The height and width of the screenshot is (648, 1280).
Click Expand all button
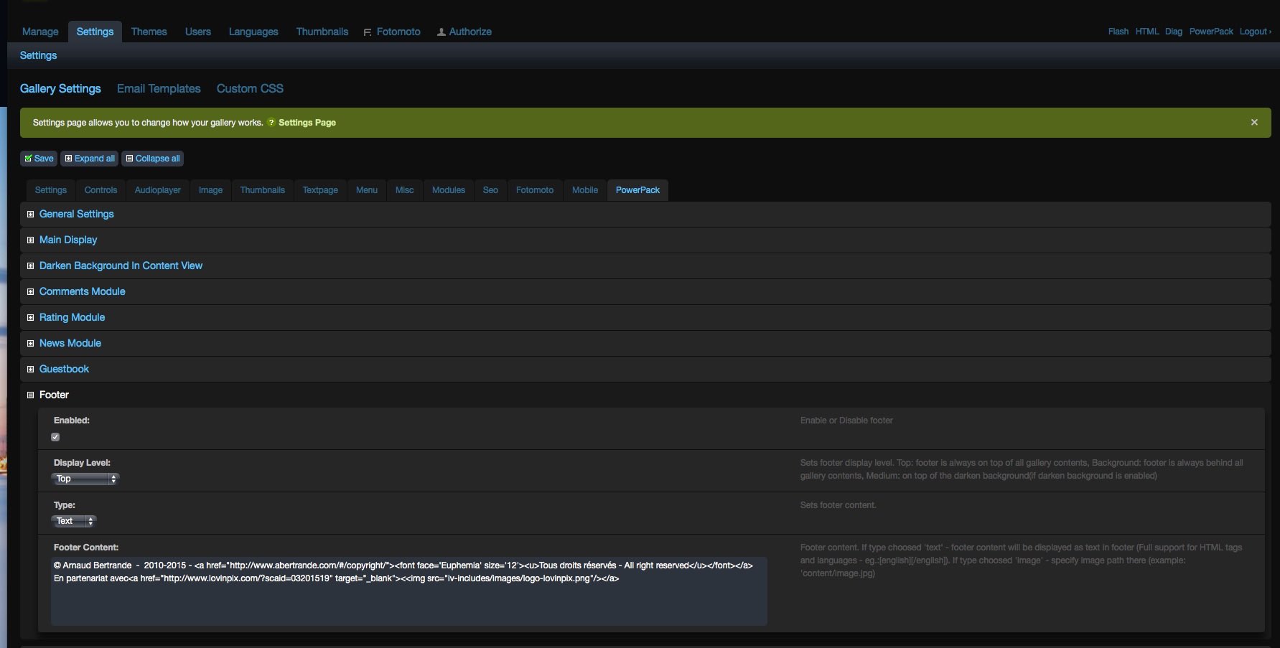click(90, 159)
